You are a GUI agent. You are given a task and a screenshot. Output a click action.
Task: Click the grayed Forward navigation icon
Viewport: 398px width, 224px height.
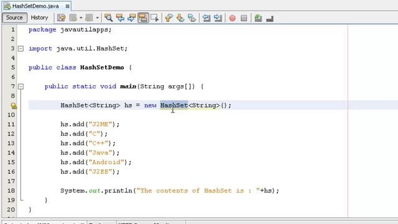pos(89,18)
